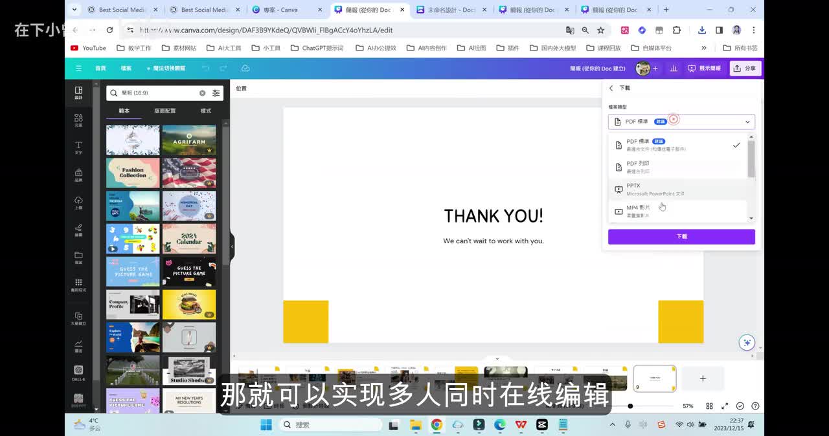Expand the file type dropdown
Image resolution: width=829 pixels, height=436 pixels.
point(681,122)
